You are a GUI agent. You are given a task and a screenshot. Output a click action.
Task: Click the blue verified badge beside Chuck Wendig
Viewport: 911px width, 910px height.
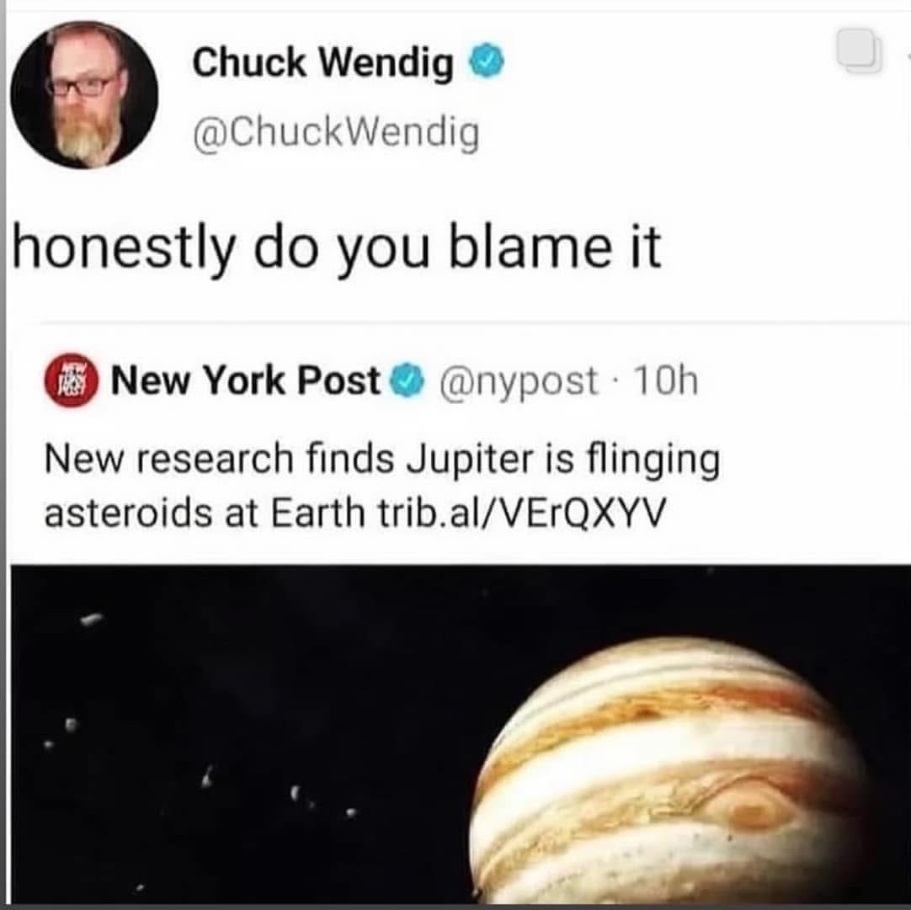487,61
